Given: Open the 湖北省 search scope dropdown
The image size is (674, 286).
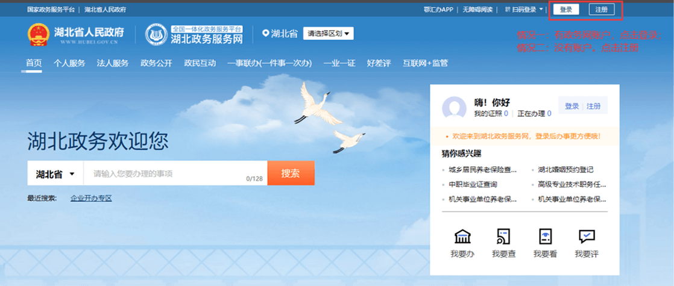Looking at the screenshot, I should [55, 173].
